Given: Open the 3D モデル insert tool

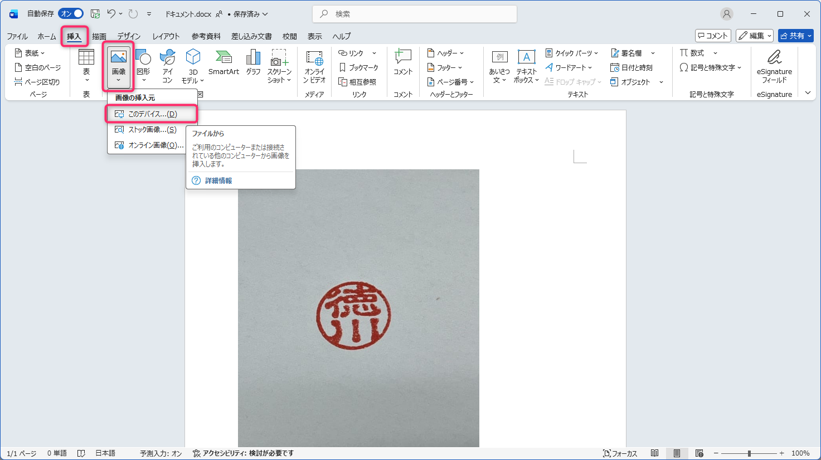Looking at the screenshot, I should (193, 64).
